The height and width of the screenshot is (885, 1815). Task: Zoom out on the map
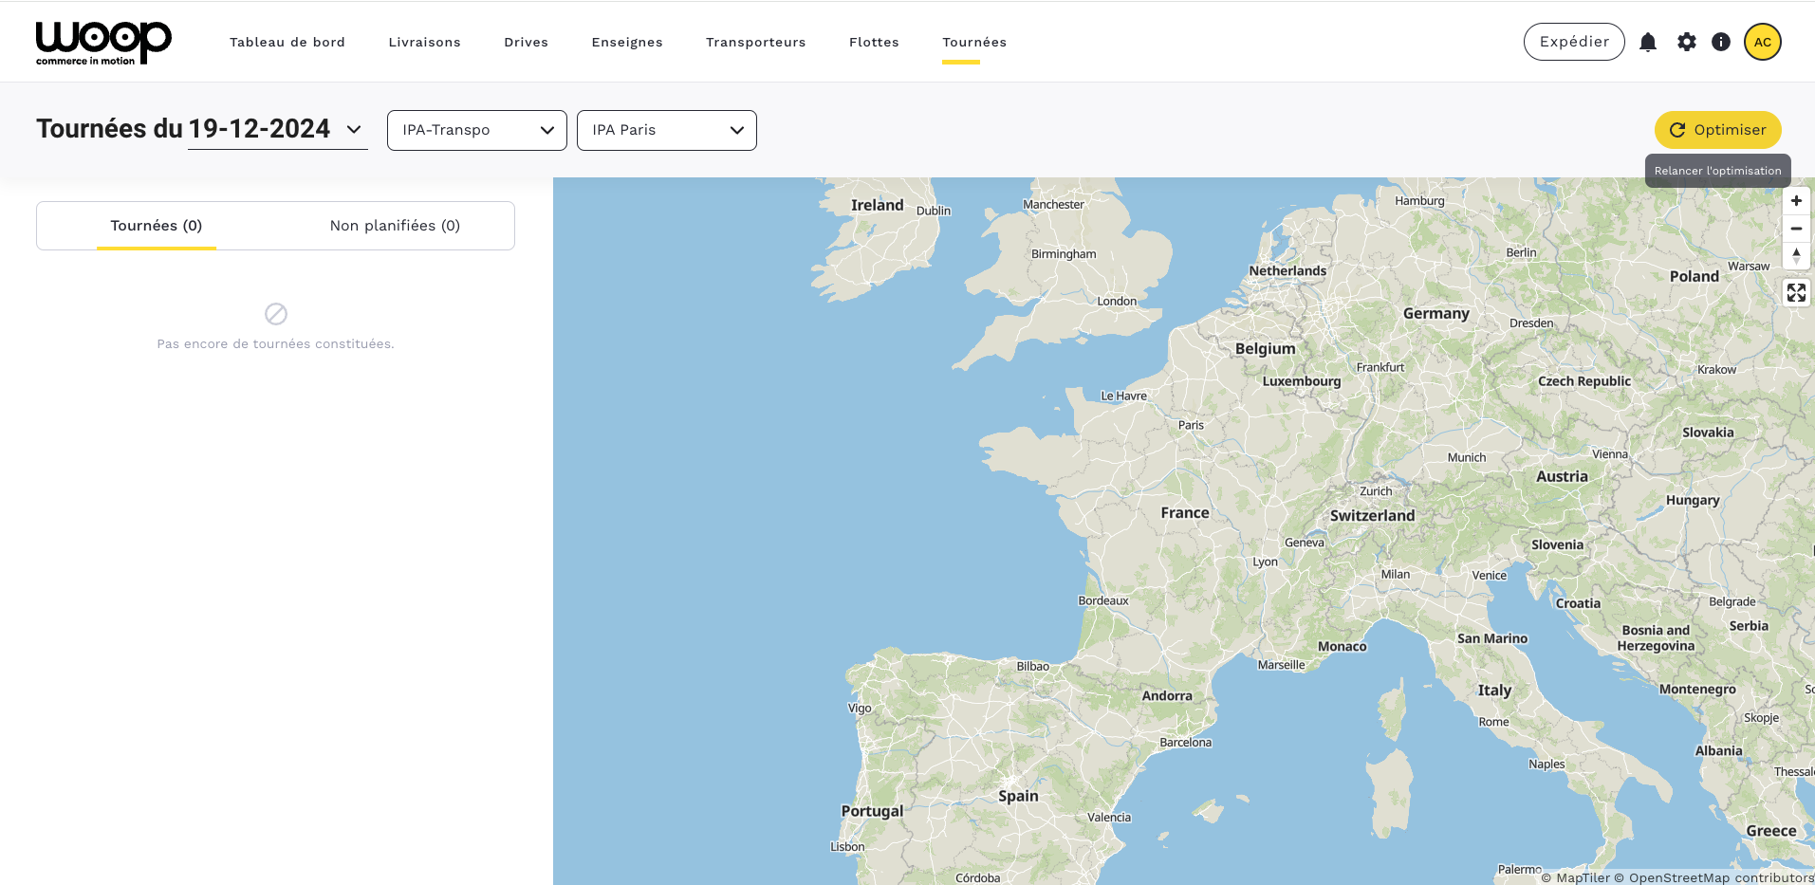tap(1796, 229)
